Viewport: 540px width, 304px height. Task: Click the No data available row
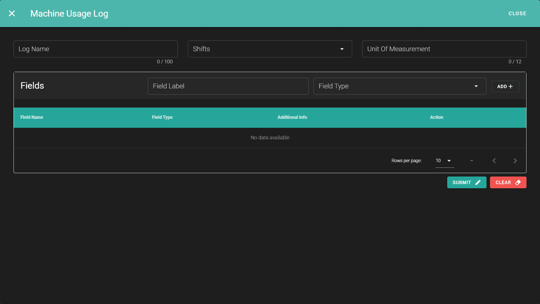pos(270,138)
